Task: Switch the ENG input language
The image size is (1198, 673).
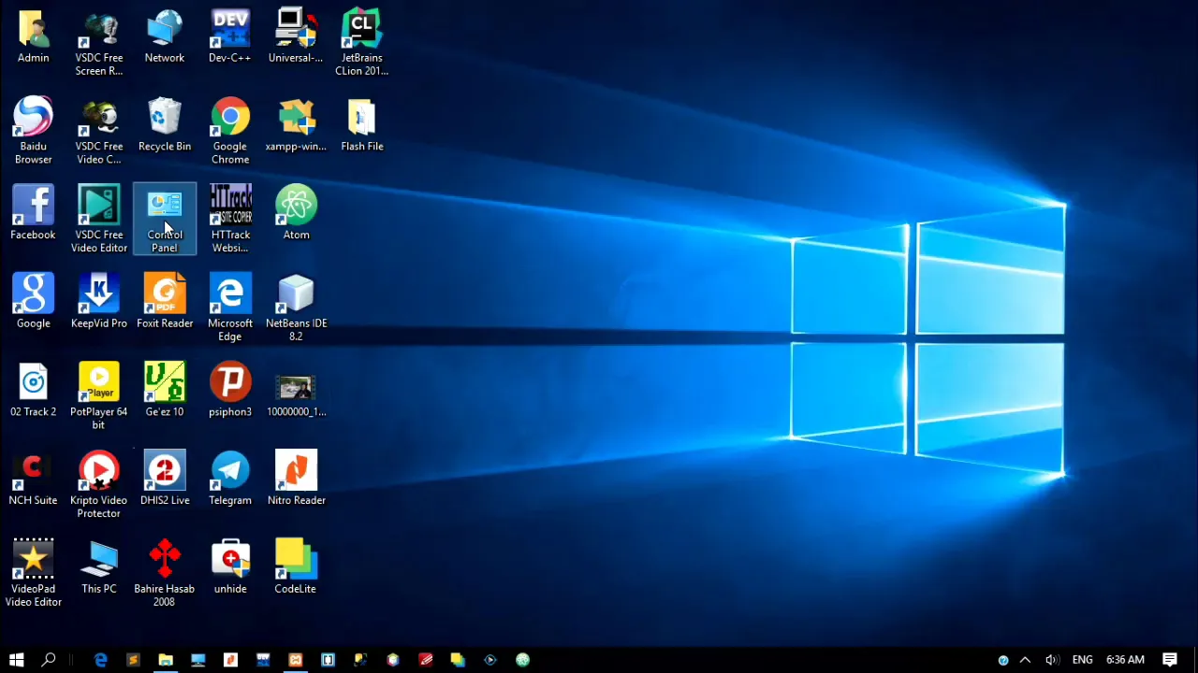Action: point(1083,660)
